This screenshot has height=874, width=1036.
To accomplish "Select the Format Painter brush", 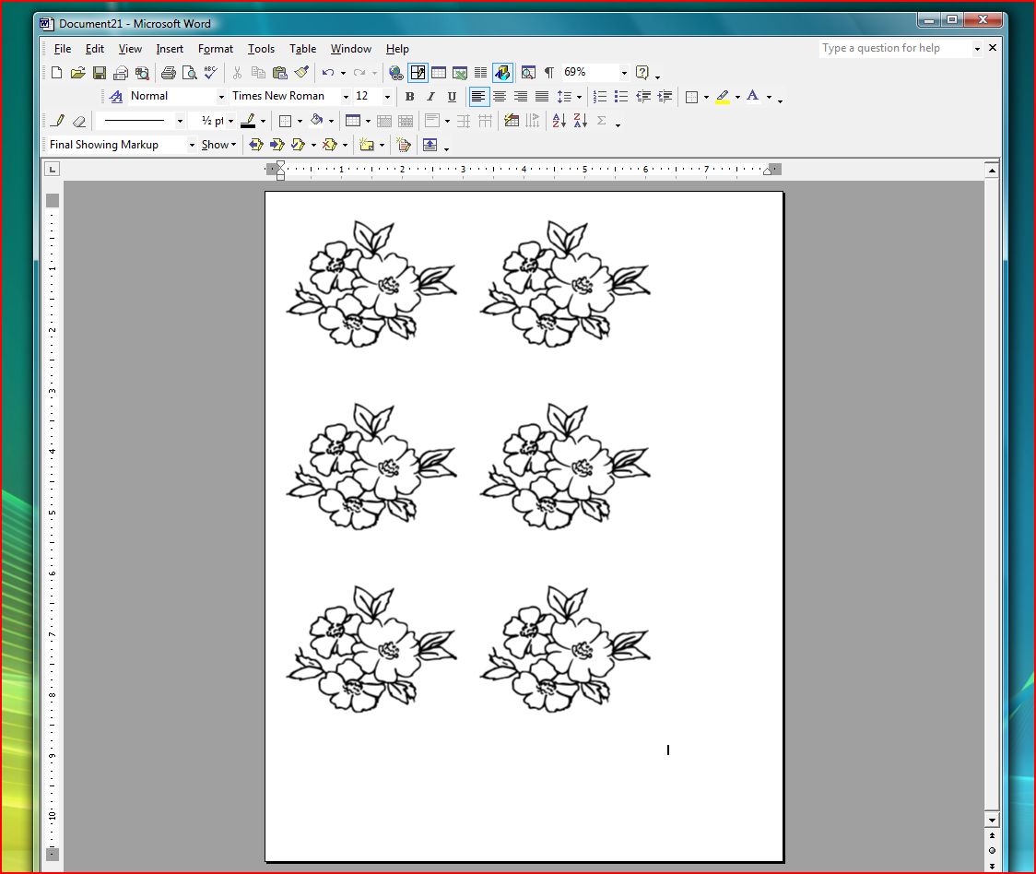I will pos(301,73).
